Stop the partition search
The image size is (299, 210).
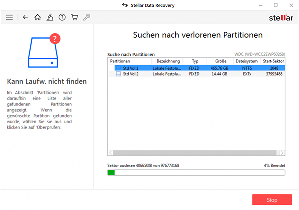pos(272,200)
